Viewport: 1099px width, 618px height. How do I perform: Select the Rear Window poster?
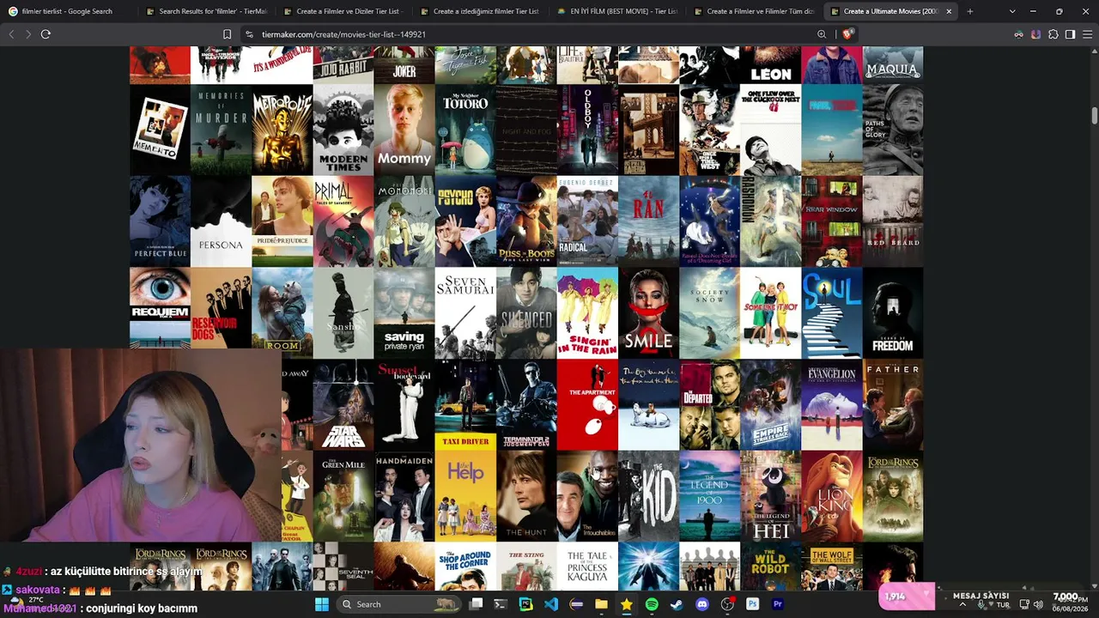point(832,221)
